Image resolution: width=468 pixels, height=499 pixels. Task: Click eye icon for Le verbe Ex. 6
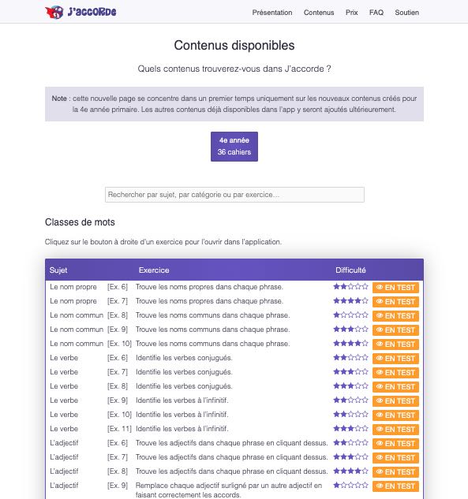tap(379, 359)
